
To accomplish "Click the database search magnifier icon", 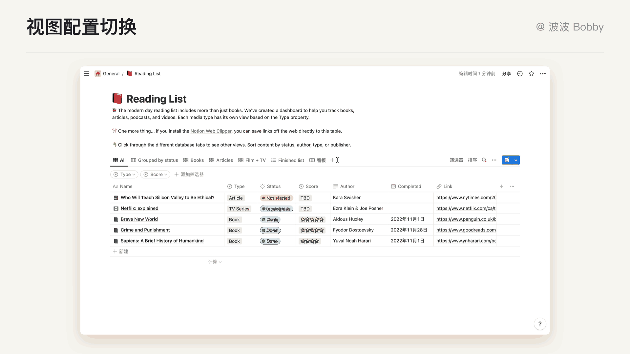I will [484, 160].
